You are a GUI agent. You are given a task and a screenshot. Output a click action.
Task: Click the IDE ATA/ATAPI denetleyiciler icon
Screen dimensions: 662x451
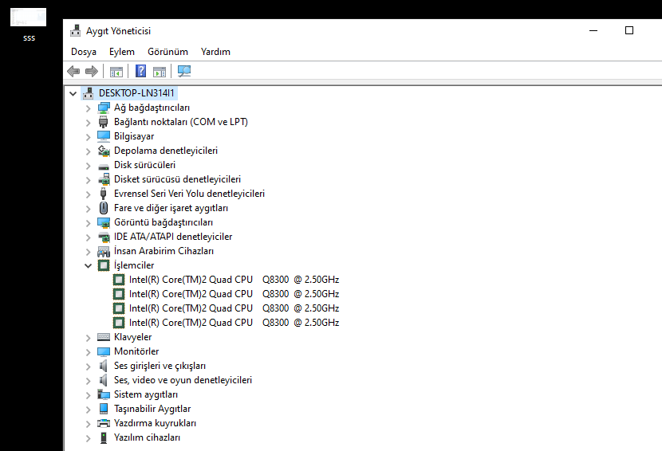[x=104, y=237]
